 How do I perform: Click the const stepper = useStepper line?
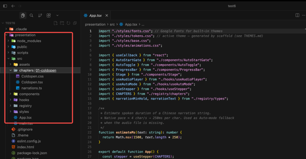pyautogui.click(x=138, y=156)
